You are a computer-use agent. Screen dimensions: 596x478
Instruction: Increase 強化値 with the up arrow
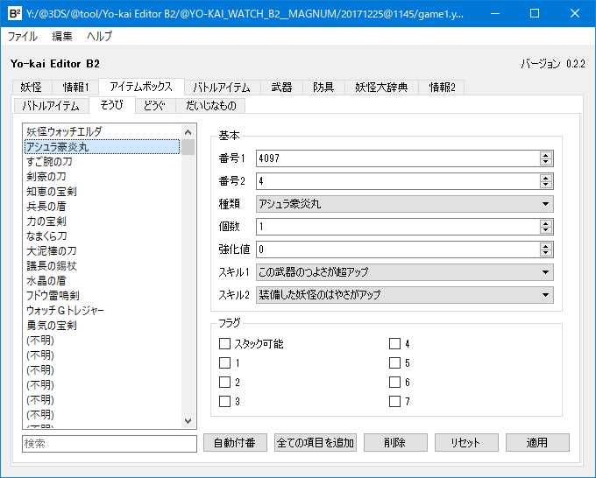[x=546, y=246]
